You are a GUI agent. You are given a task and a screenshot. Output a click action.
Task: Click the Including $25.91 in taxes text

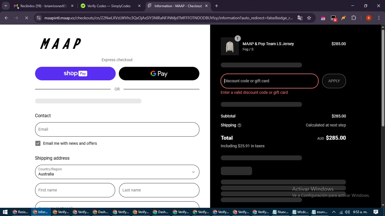tap(243, 146)
